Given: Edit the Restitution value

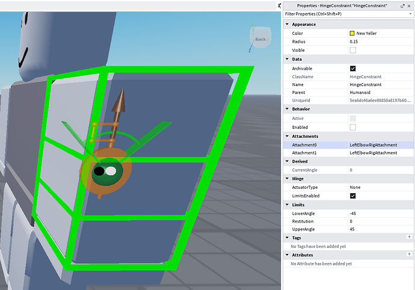Looking at the screenshot, I should click(351, 221).
